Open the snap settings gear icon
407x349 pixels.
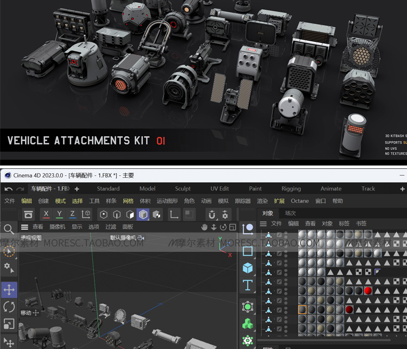225,214
